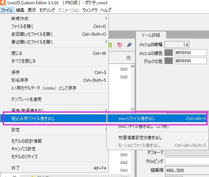
Task: Select the pen tool icon
Action: pos(129,45)
